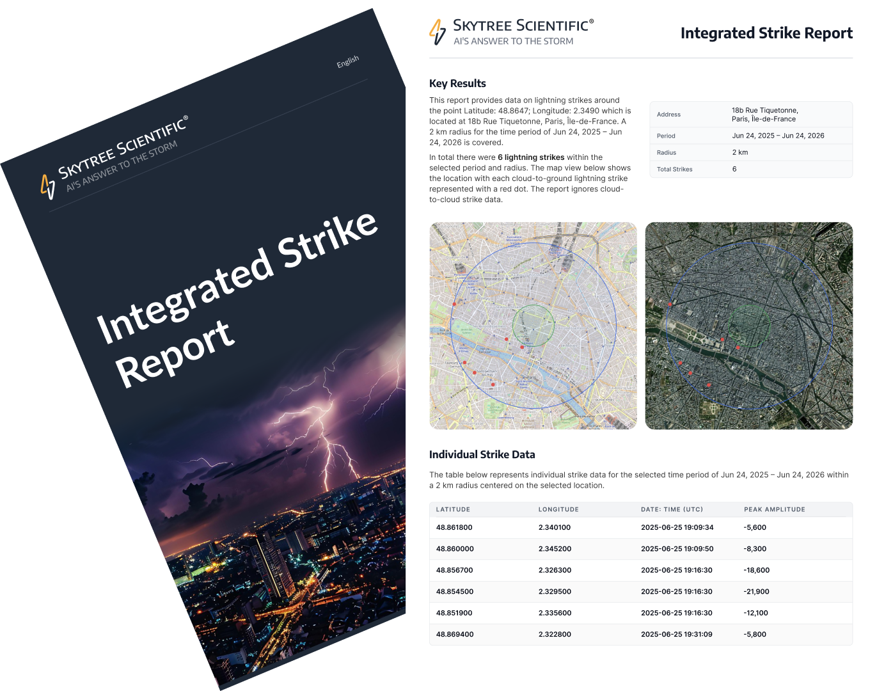Screen dimensions: 877x691
Task: Select longitude cell 2.329500
Action: 555,592
